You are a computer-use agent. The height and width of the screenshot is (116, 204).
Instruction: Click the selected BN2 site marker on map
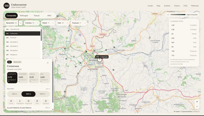point(100,60)
